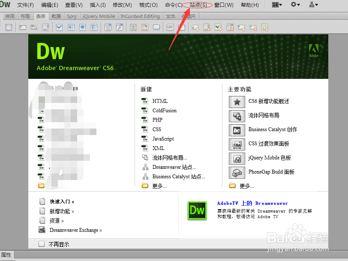This screenshot has height=261, width=348.
Task: Insert a Label form element
Action: tap(170, 27)
